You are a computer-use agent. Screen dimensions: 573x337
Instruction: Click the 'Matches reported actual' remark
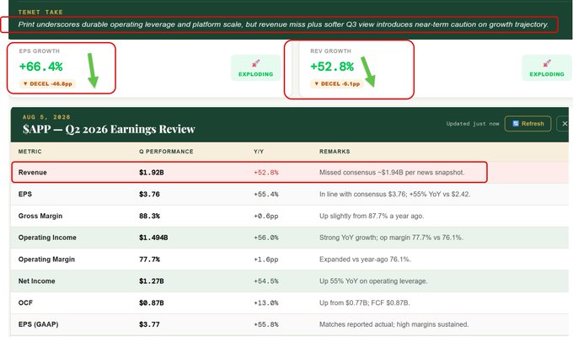[x=394, y=324]
